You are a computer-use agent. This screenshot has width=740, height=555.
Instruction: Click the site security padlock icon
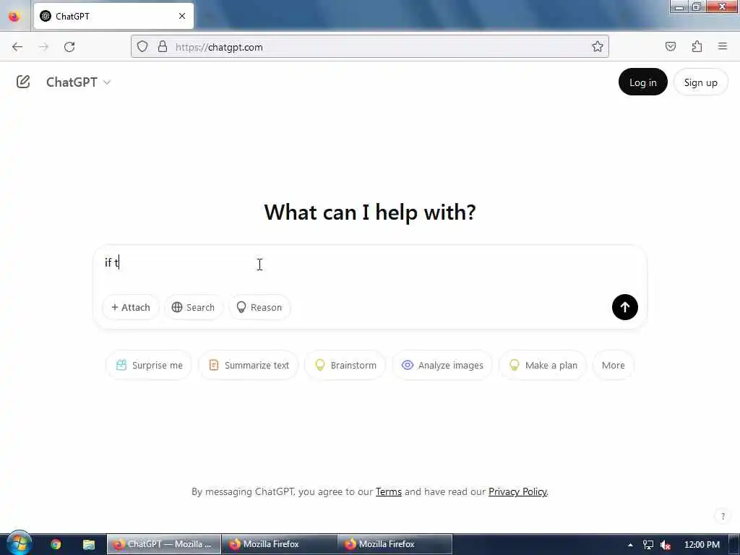tap(163, 47)
